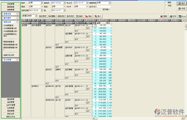Expand the 其它管理 sidebar section

pos(17,60)
